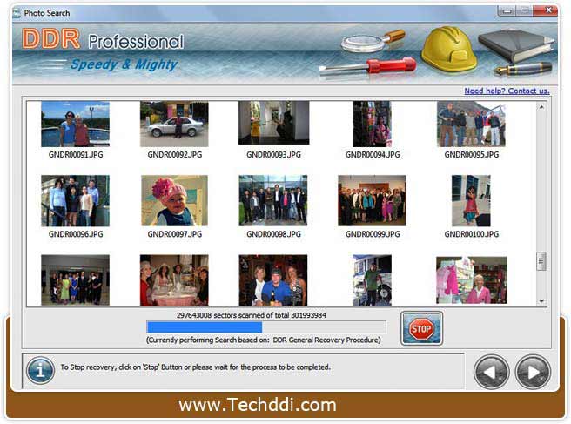Click the GNDR00098.JPG file name label
This screenshot has width=571, height=424.
pos(273,234)
